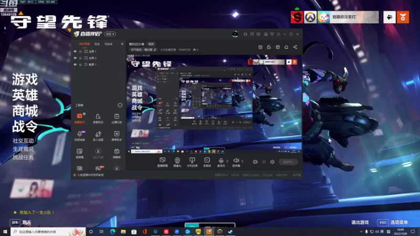Show hidden icons in the system tray
420x236 pixels.
[x=361, y=231]
